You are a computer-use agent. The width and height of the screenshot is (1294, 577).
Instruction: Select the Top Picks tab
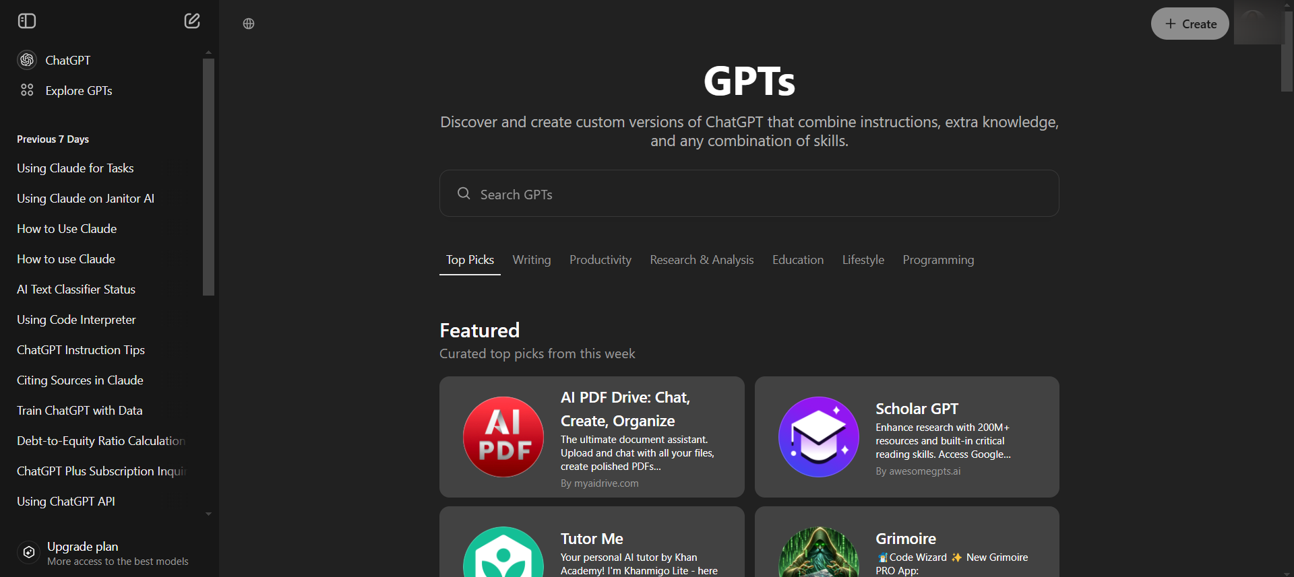470,260
